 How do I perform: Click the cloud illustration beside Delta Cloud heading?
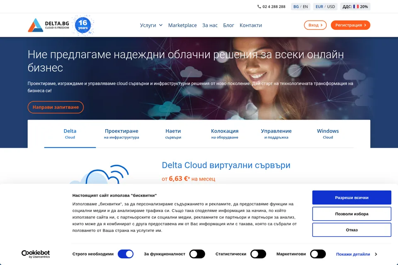pyautogui.click(x=99, y=174)
